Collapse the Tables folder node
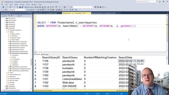The width and height of the screenshot is (169, 95). [x=7, y=32]
